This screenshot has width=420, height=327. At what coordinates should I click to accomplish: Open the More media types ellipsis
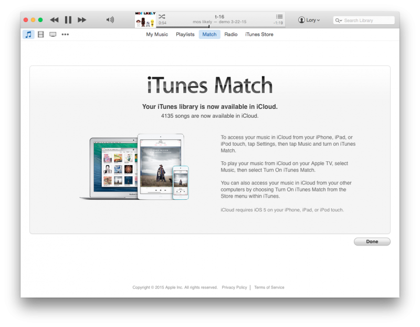65,34
